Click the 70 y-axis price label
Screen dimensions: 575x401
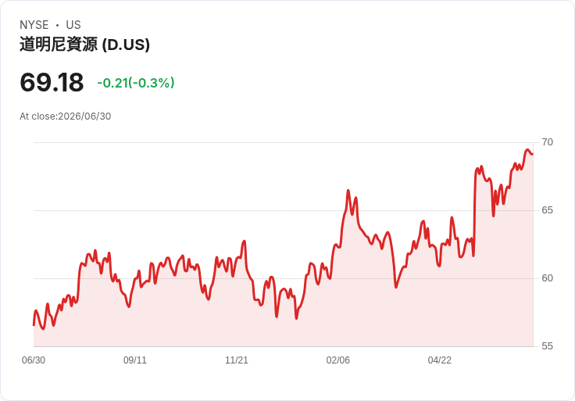547,142
